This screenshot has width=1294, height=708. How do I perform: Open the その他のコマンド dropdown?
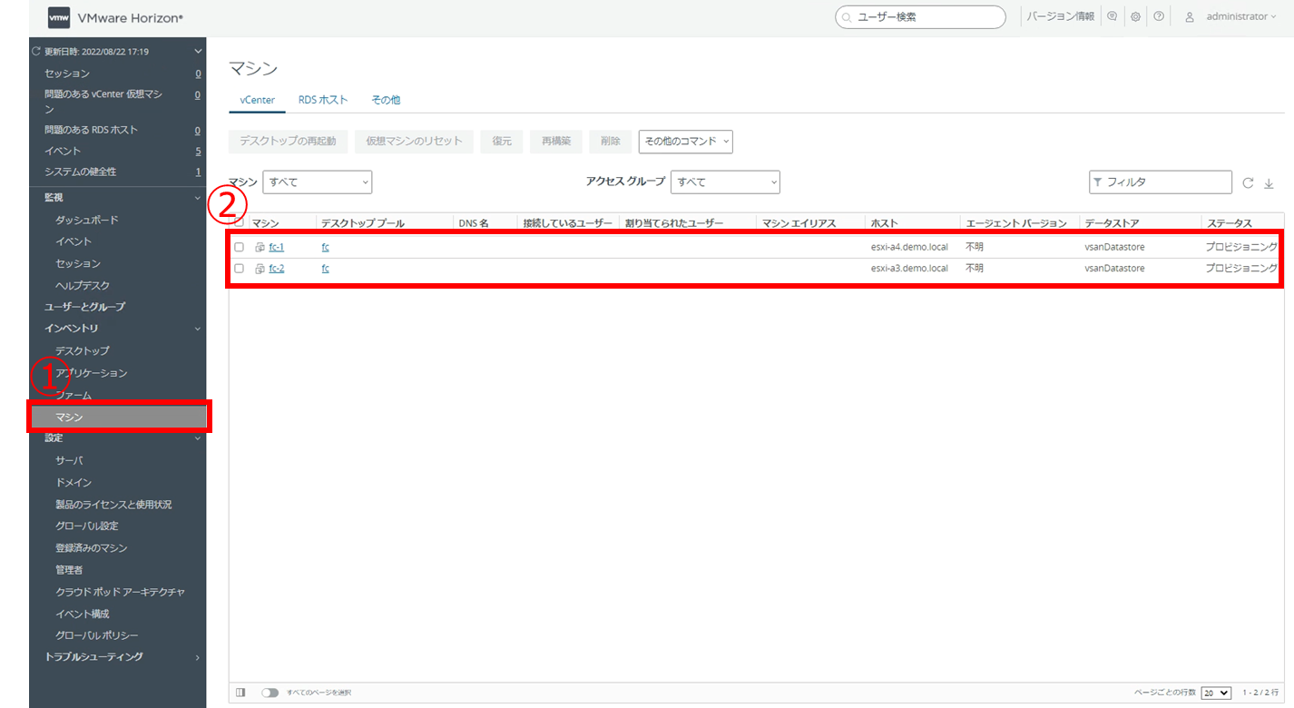click(685, 141)
